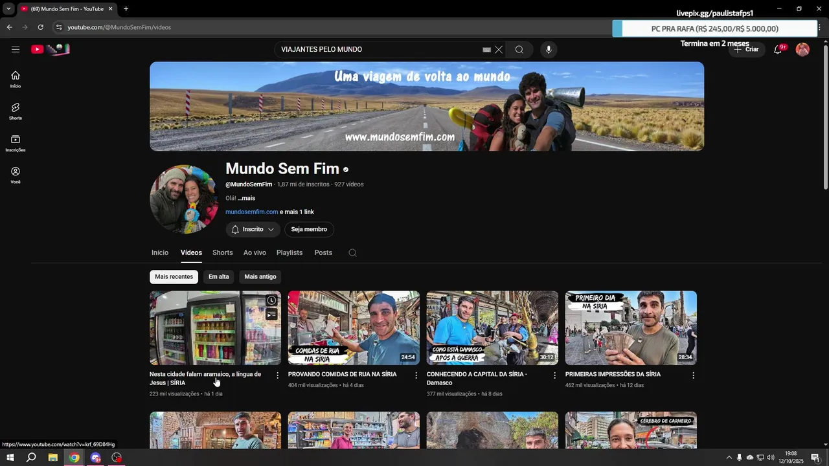The height and width of the screenshot is (466, 829).
Task: Click the volume icon in system tray
Action: coord(771,458)
